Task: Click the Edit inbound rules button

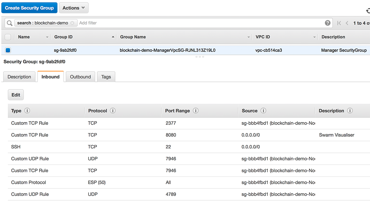Action: pos(16,95)
